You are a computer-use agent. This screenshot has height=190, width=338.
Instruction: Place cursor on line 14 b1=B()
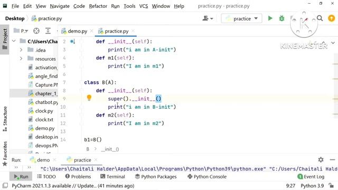(x=93, y=139)
